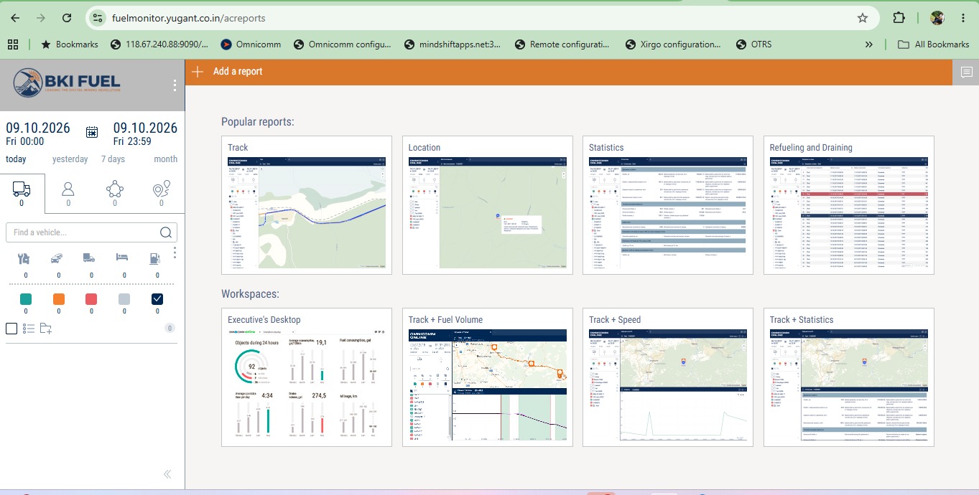Viewport: 979px width, 495px height.
Task: Uncheck the dark blue checked status filter
Action: (157, 299)
